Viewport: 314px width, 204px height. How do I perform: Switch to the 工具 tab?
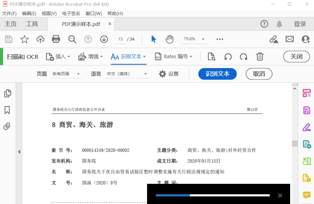tap(32, 24)
